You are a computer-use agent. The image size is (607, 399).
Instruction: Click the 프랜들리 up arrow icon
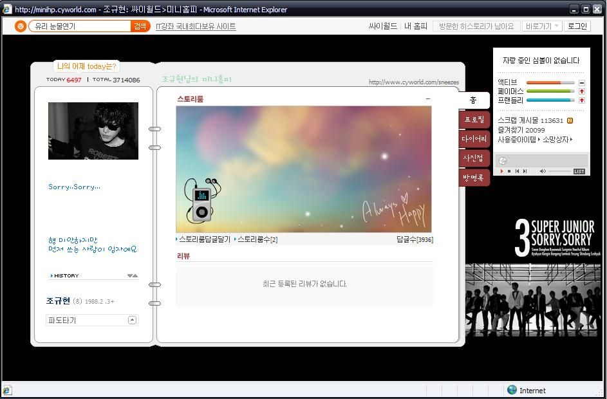click(581, 100)
